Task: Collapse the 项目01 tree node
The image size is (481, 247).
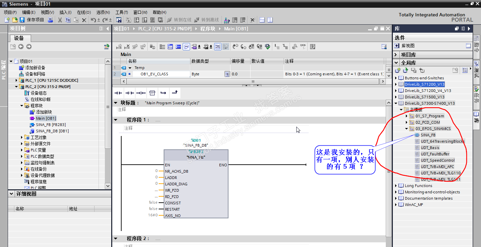Action: click(x=11, y=61)
